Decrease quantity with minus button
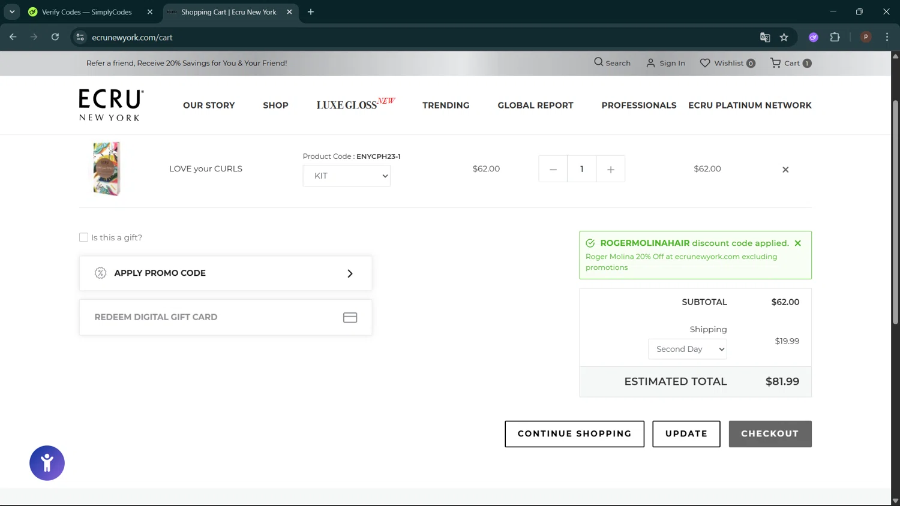 click(553, 169)
